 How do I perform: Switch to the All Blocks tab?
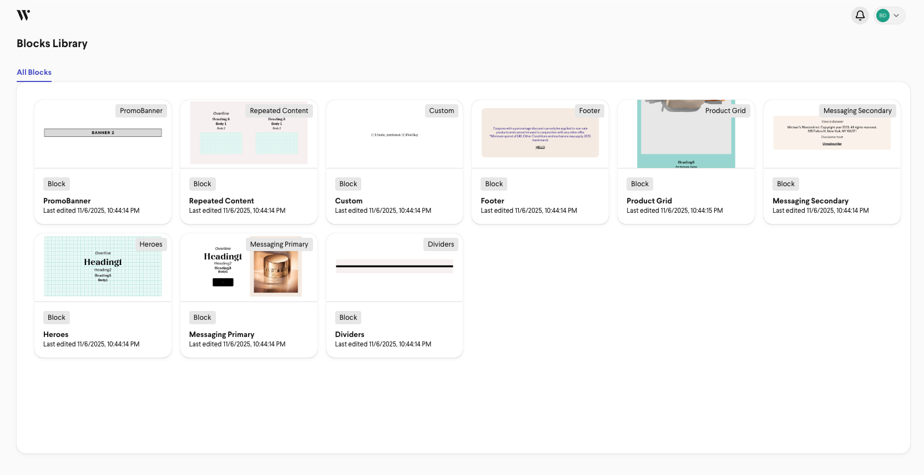pyautogui.click(x=34, y=72)
